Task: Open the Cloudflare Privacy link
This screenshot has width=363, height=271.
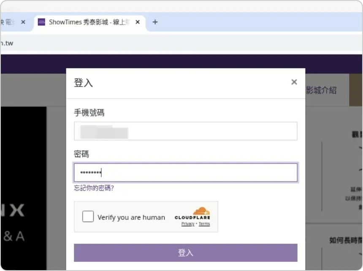Action: (188, 224)
